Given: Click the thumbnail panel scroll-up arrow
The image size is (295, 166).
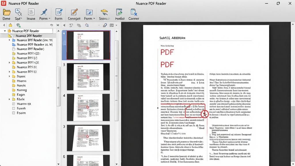Looking at the screenshot, I should [116, 31].
